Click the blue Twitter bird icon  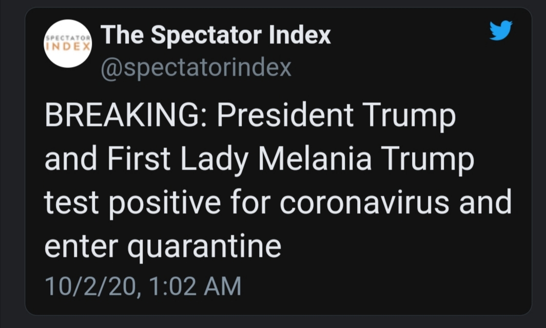tap(501, 31)
